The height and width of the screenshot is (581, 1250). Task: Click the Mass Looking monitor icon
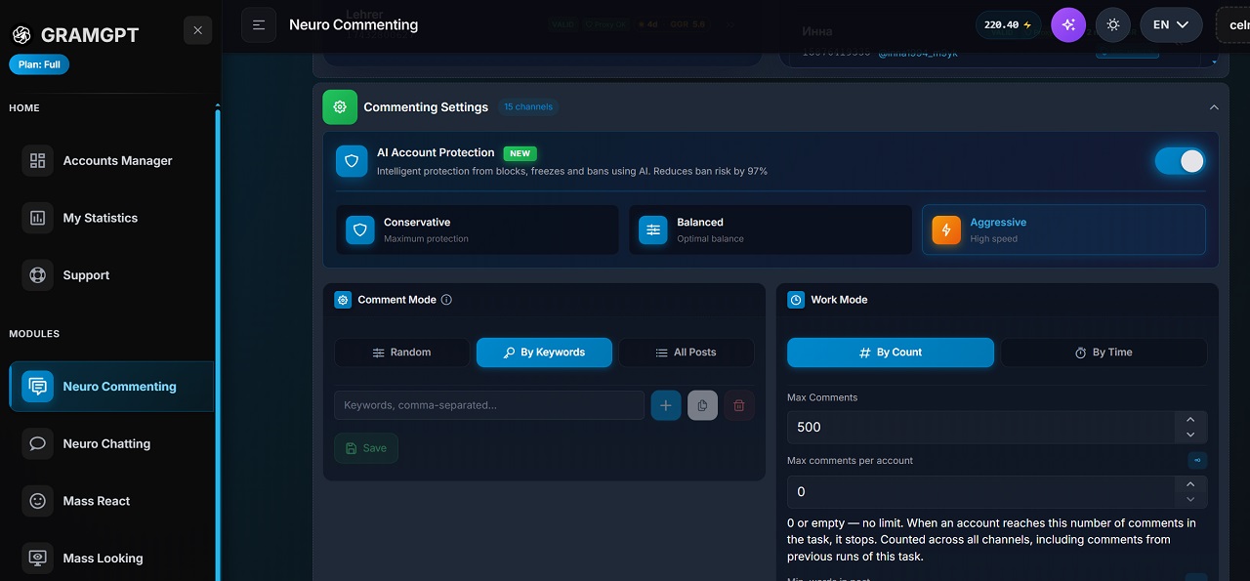coord(38,559)
